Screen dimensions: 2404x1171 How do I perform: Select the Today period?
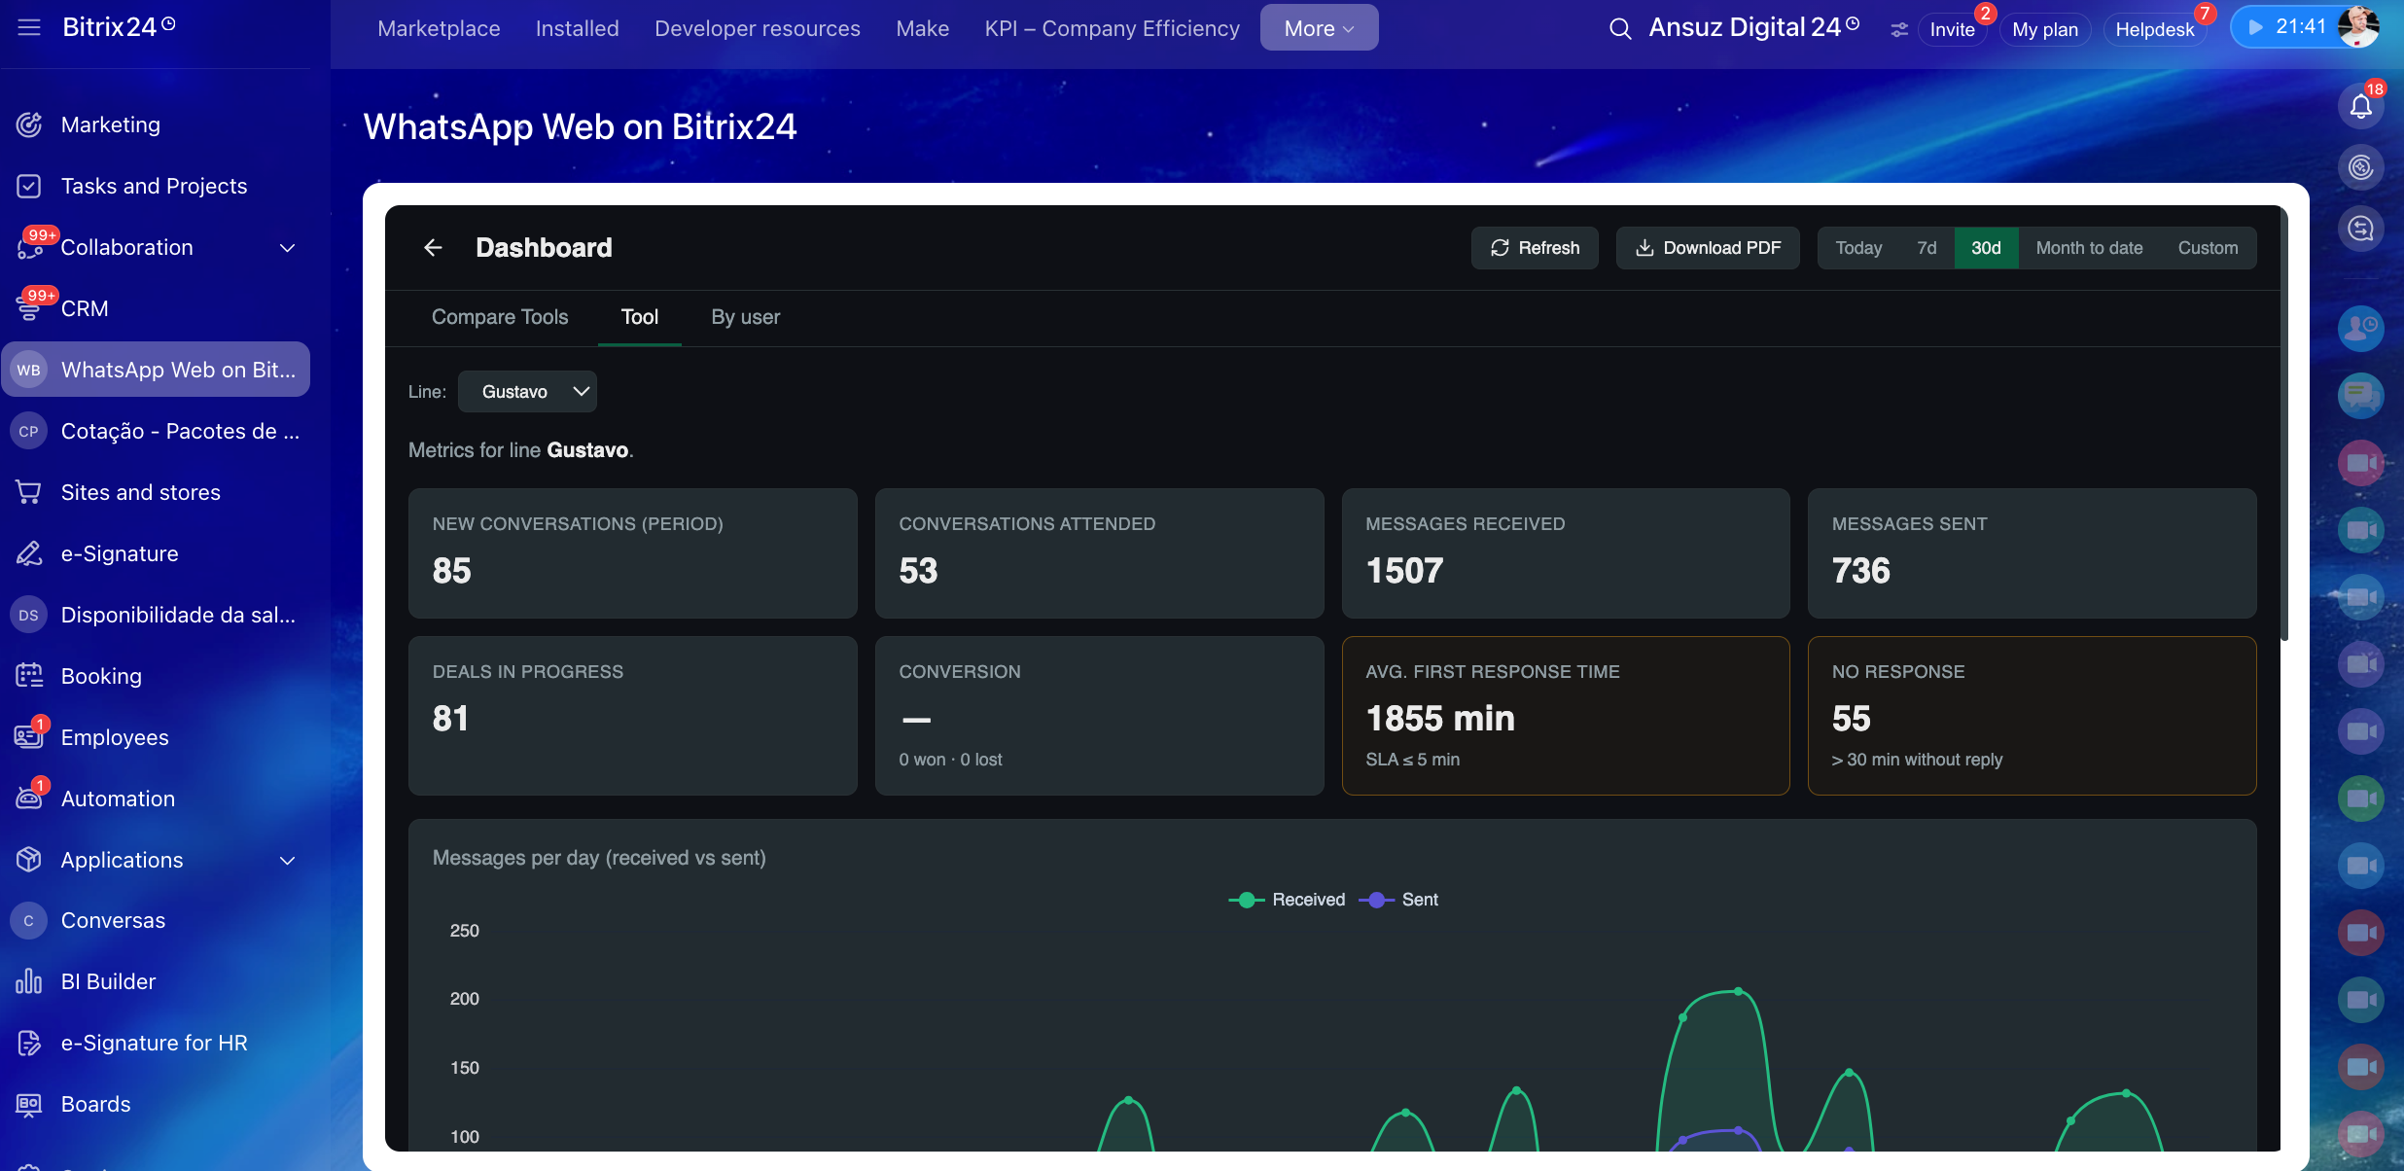1858,248
